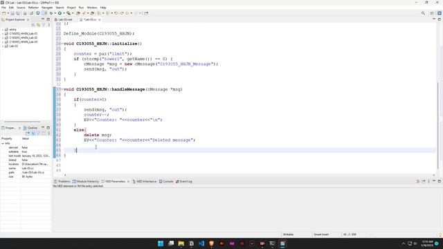This screenshot has height=249, width=443.
Task: Click the Save All toolbar icon
Action: point(18,13)
